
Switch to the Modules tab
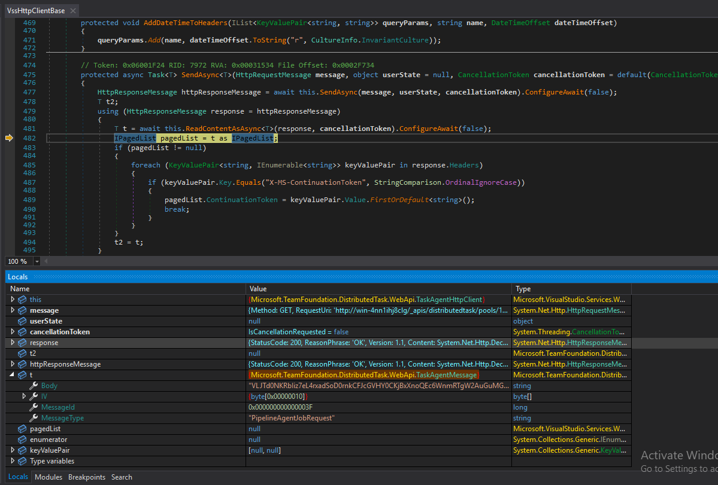(49, 477)
